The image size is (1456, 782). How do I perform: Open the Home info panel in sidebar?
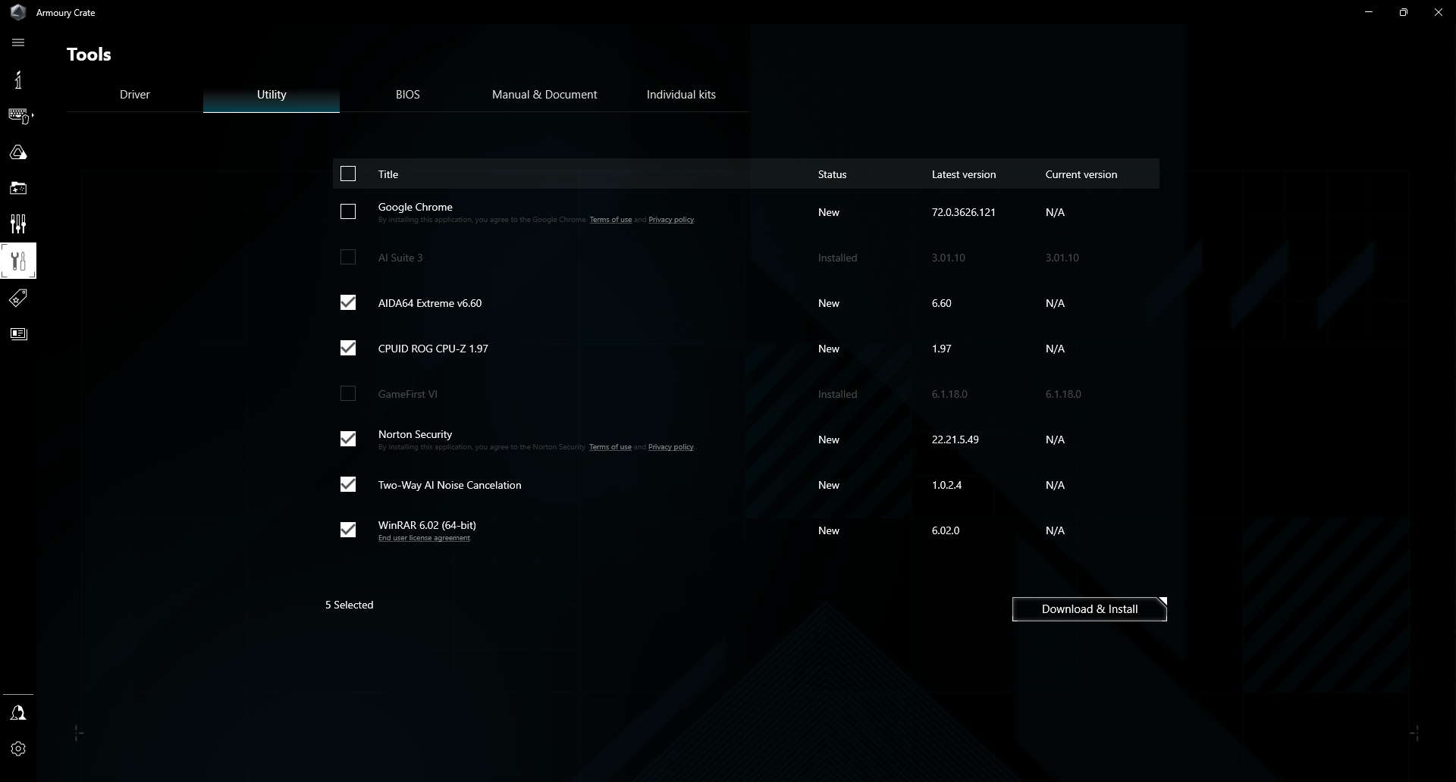click(18, 80)
